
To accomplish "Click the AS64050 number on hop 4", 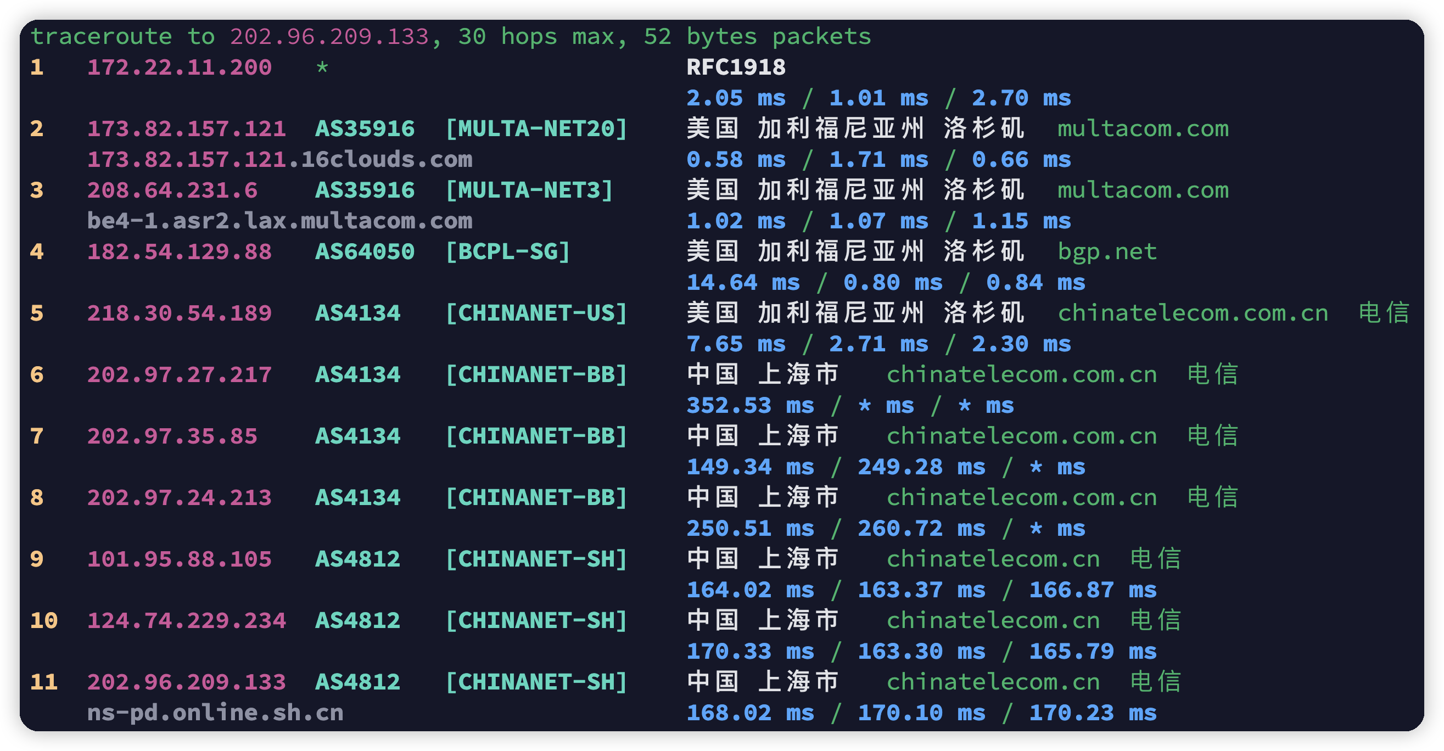I will pos(365,252).
